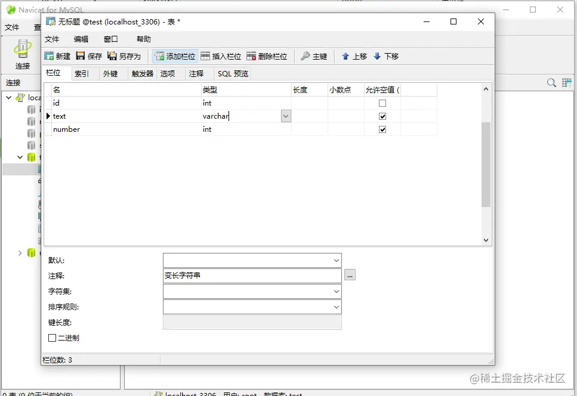Click the key length (键长度) input box
577x396 pixels.
252,322
